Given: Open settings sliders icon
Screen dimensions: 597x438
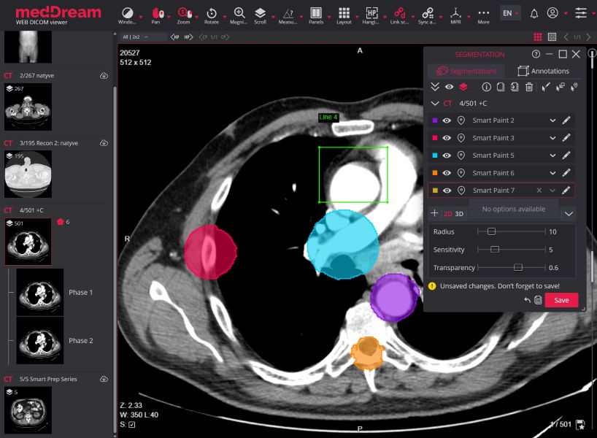Looking at the screenshot, I should [581, 13].
